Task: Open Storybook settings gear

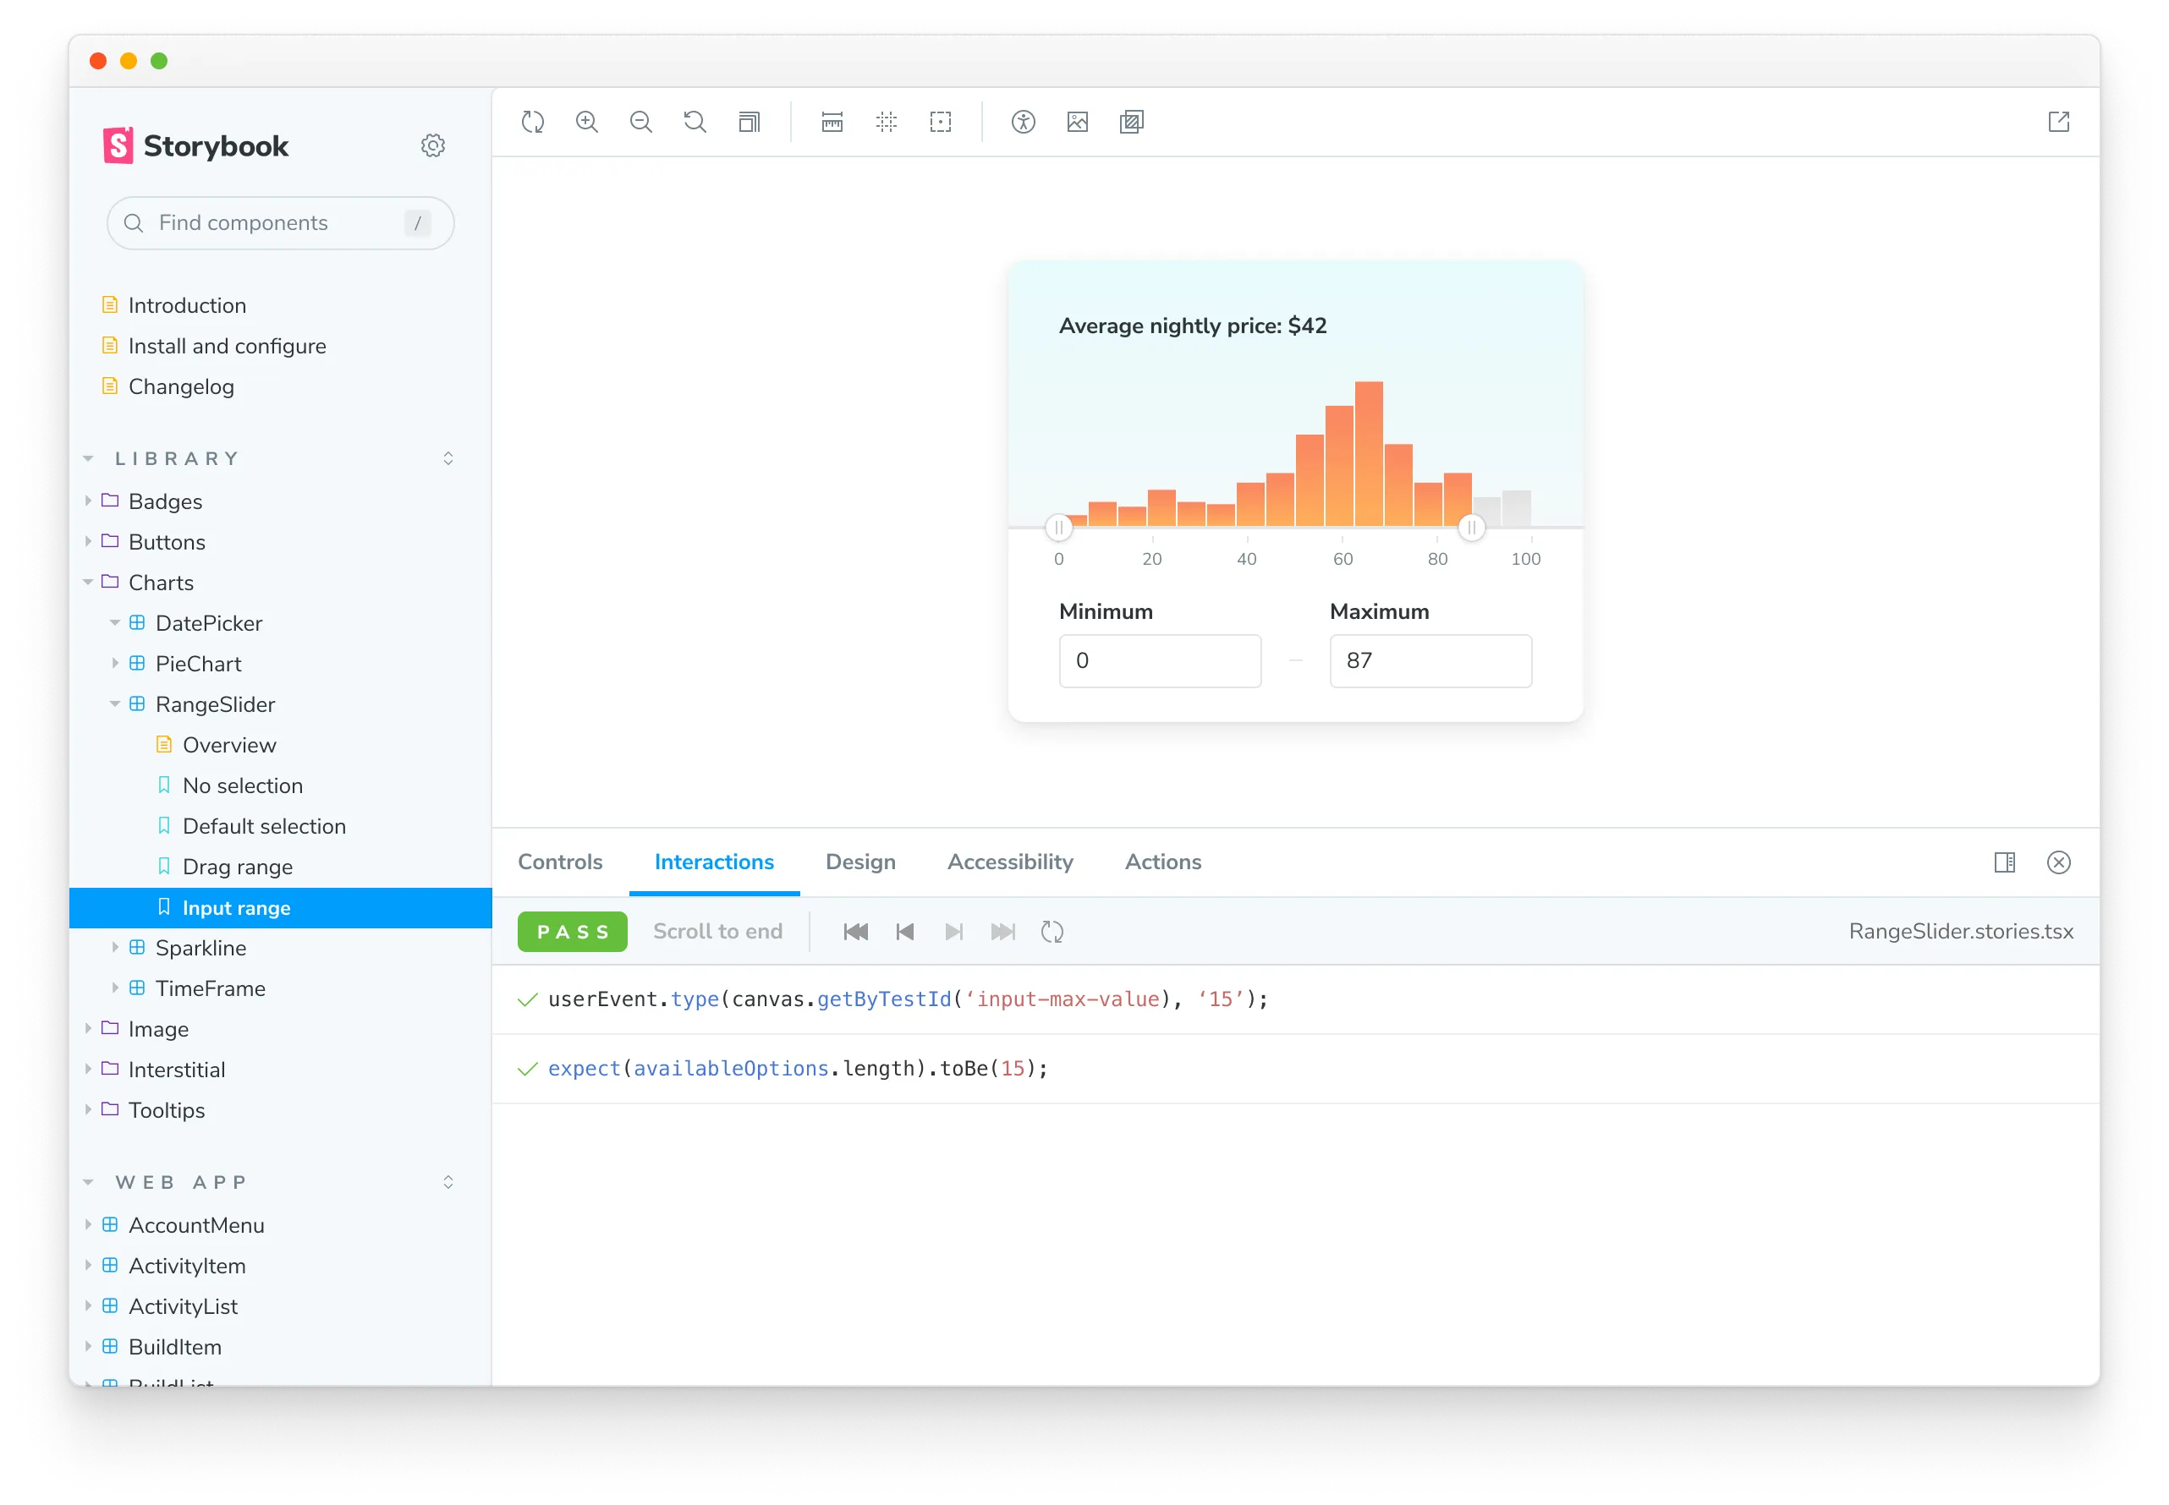Action: pyautogui.click(x=433, y=145)
